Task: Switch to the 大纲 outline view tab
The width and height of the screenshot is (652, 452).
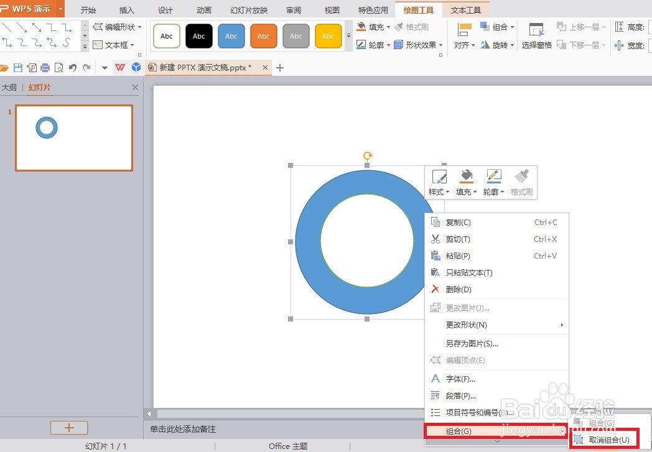Action: 9,87
